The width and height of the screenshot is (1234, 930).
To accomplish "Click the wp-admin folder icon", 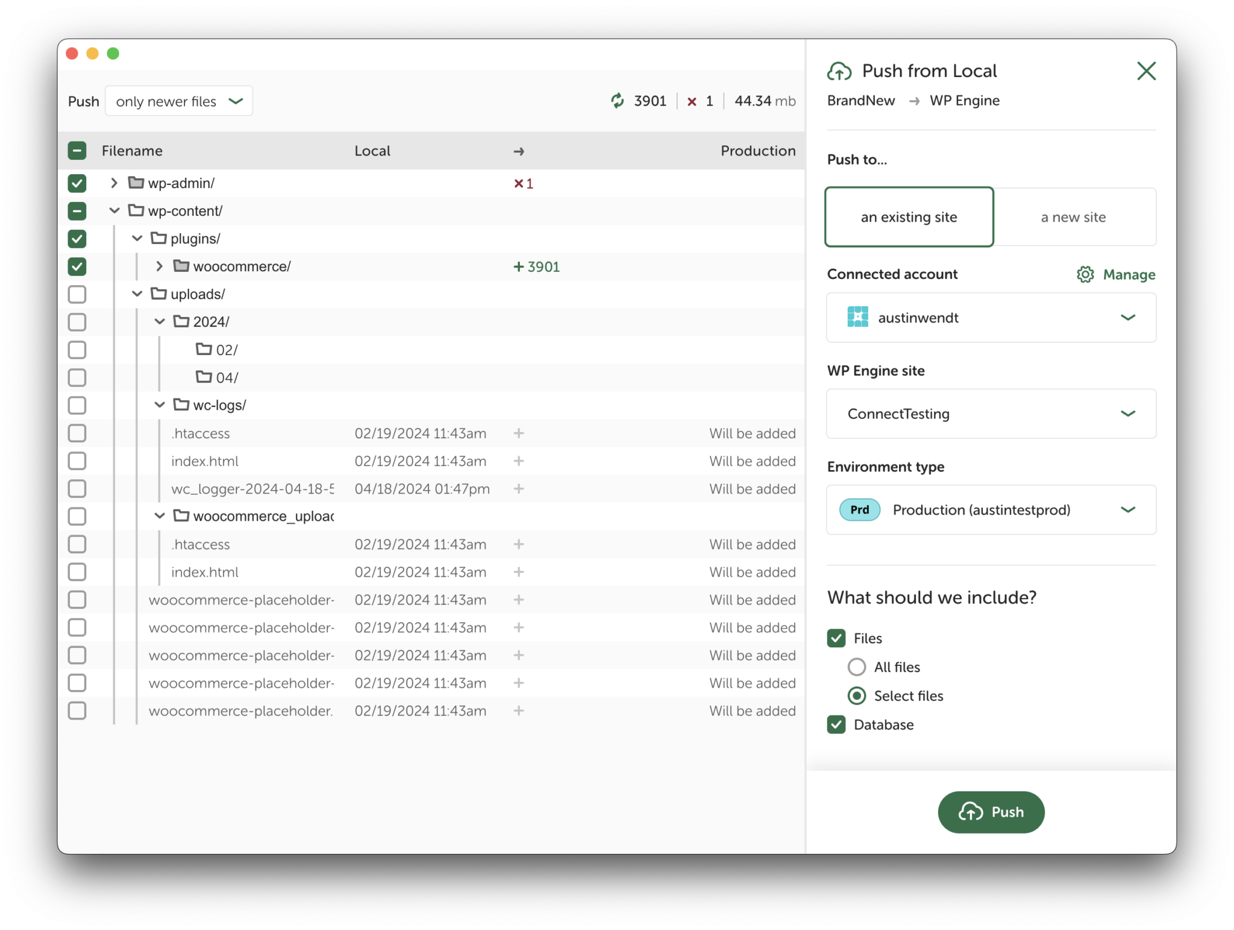I will pos(136,183).
